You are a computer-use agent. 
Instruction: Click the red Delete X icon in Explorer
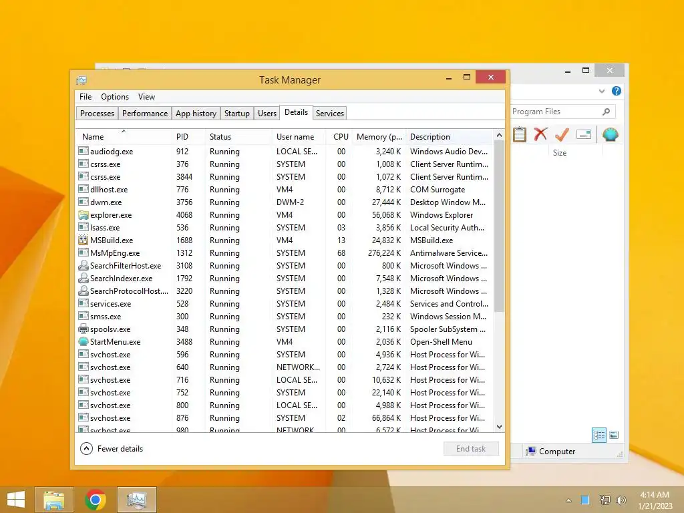pyautogui.click(x=540, y=134)
